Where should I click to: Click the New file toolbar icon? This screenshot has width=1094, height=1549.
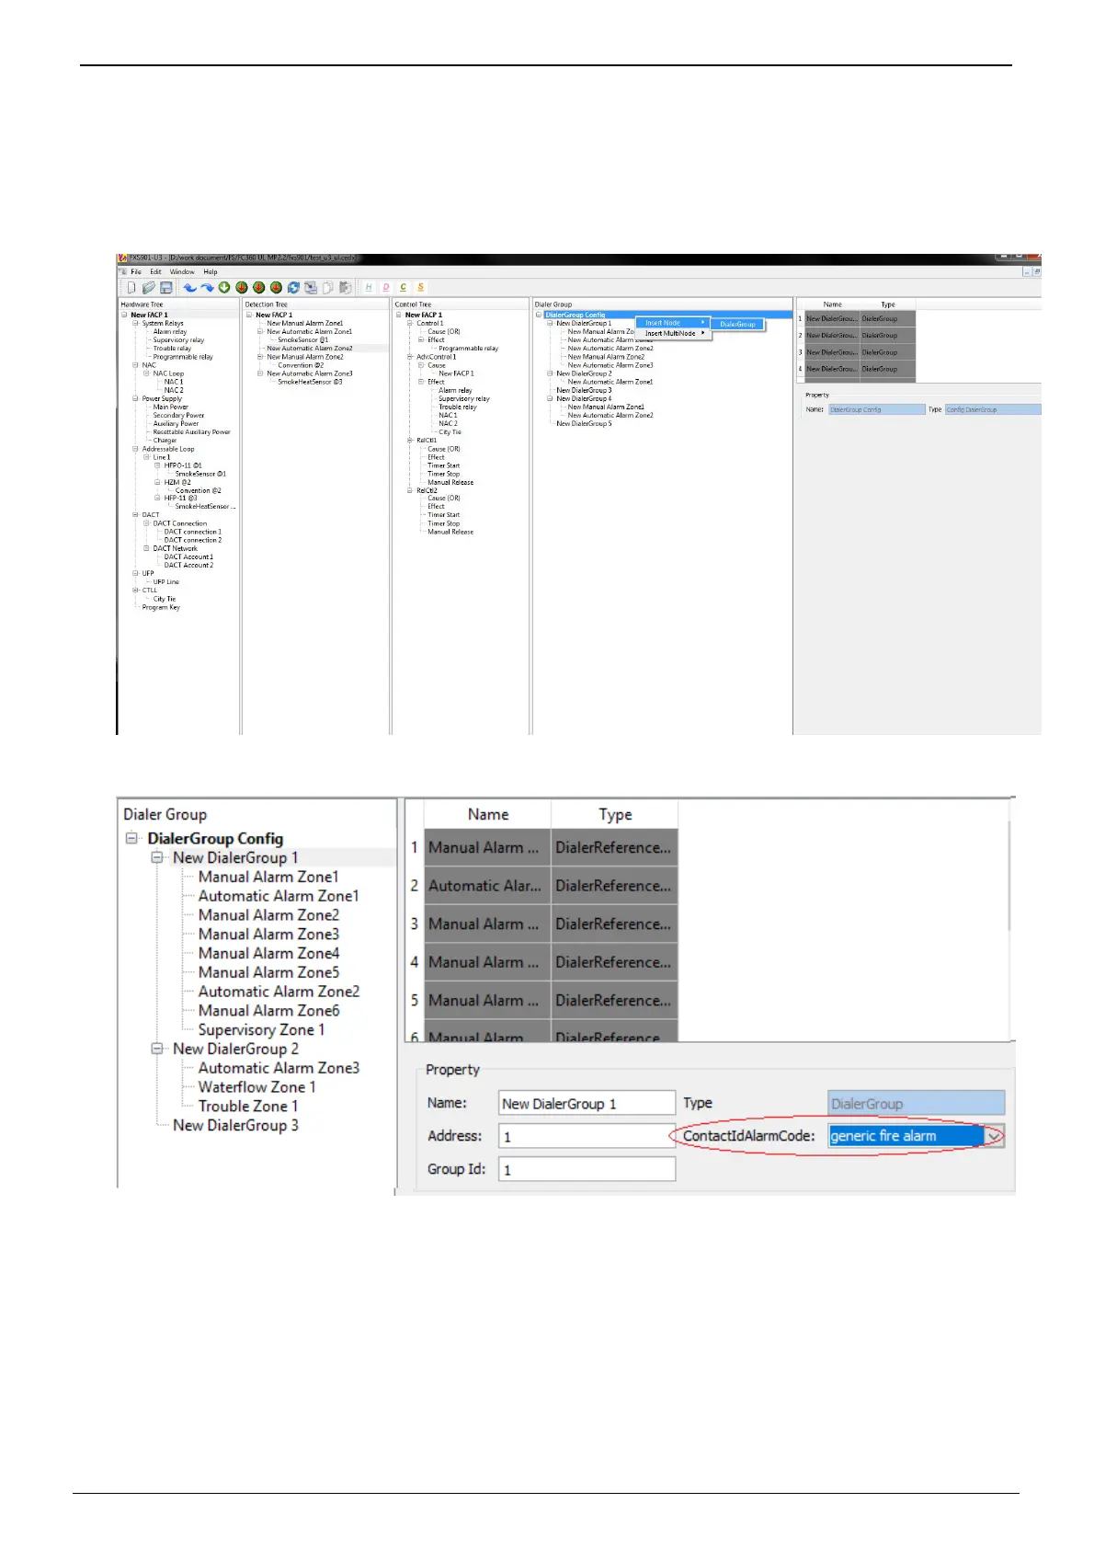[131, 288]
